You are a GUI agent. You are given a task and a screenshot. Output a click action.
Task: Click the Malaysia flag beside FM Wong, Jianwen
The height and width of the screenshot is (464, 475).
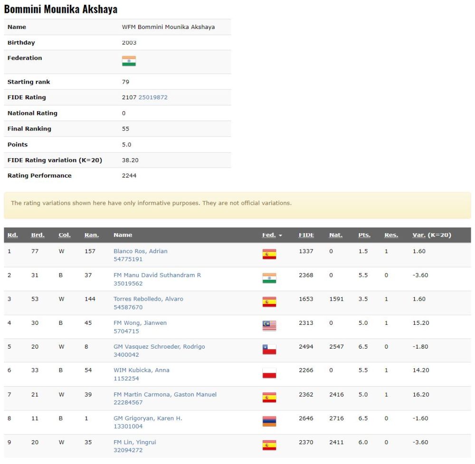click(x=269, y=326)
